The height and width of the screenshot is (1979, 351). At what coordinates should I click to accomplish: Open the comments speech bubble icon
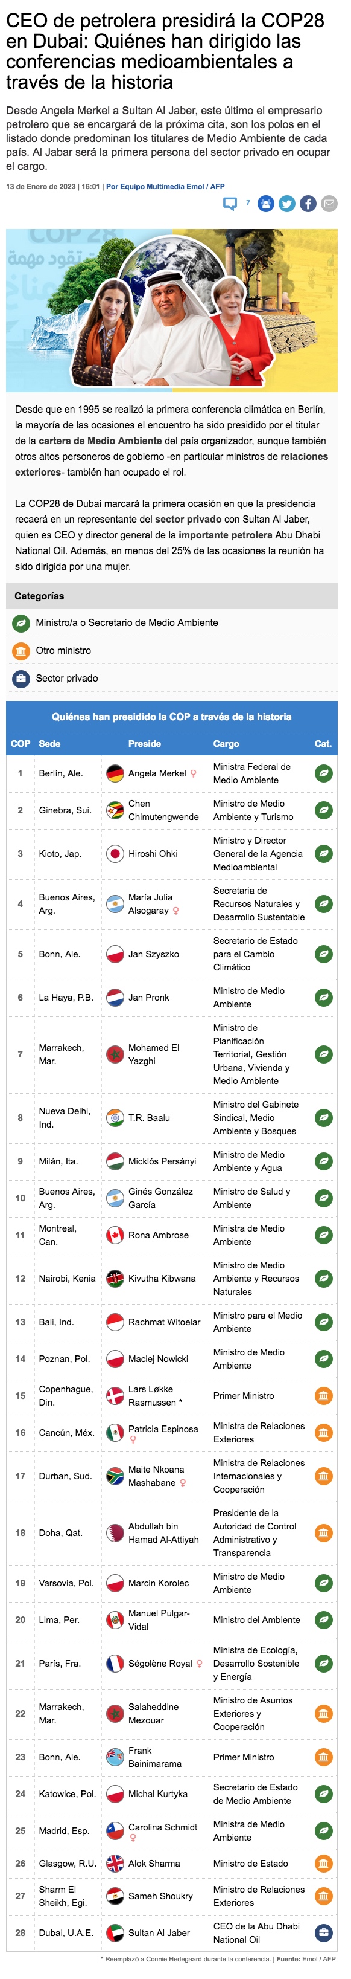coord(230,204)
